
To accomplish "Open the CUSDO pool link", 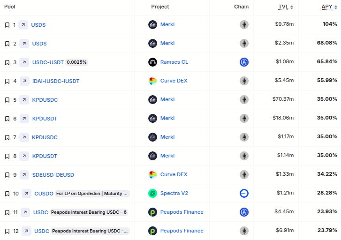I will (44, 194).
